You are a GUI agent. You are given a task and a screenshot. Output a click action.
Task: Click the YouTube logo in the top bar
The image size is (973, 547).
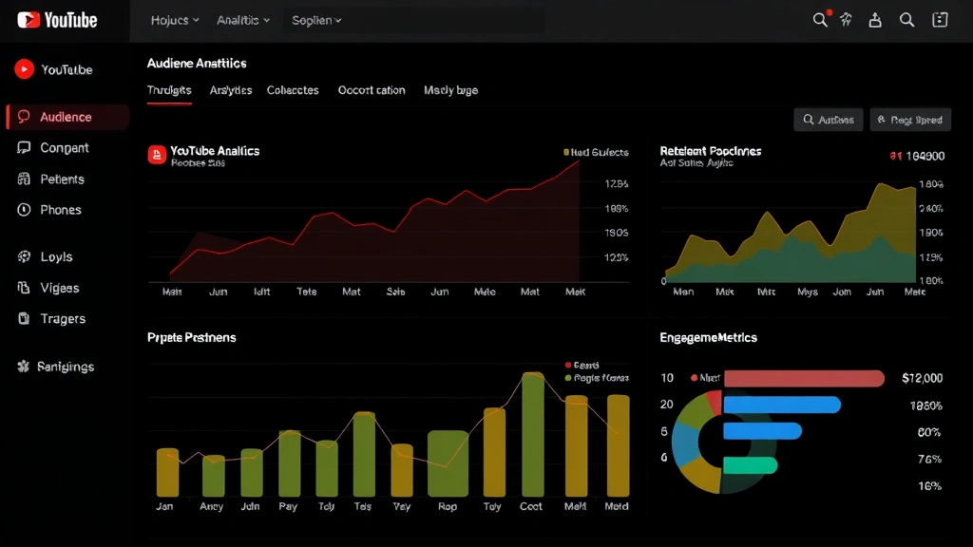[x=57, y=20]
